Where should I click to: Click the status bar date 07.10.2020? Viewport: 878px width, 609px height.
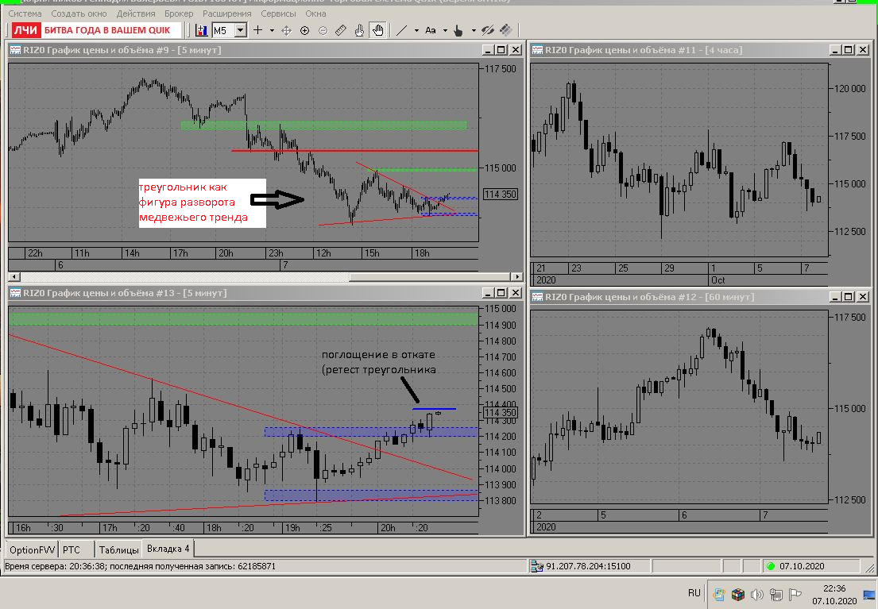pos(802,566)
